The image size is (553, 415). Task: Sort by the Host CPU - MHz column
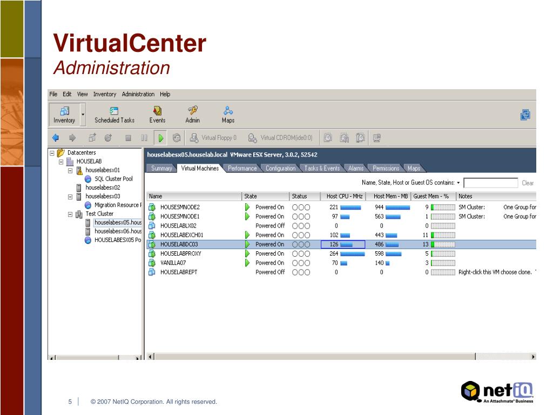[x=343, y=196]
